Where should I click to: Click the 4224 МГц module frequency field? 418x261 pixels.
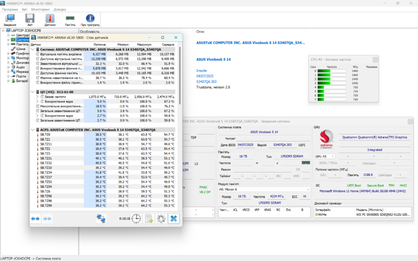pyautogui.click(x=277, y=196)
